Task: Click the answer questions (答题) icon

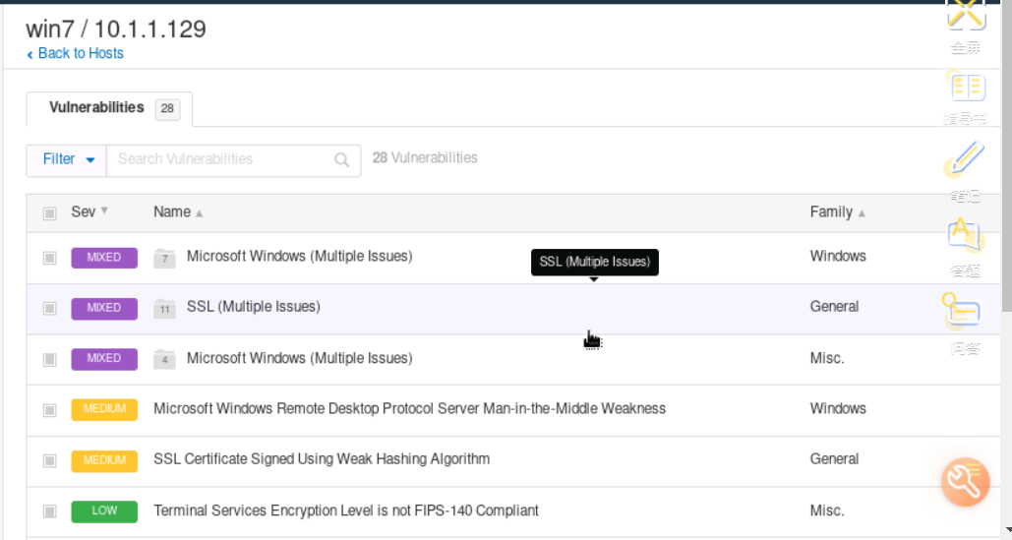Action: click(965, 234)
